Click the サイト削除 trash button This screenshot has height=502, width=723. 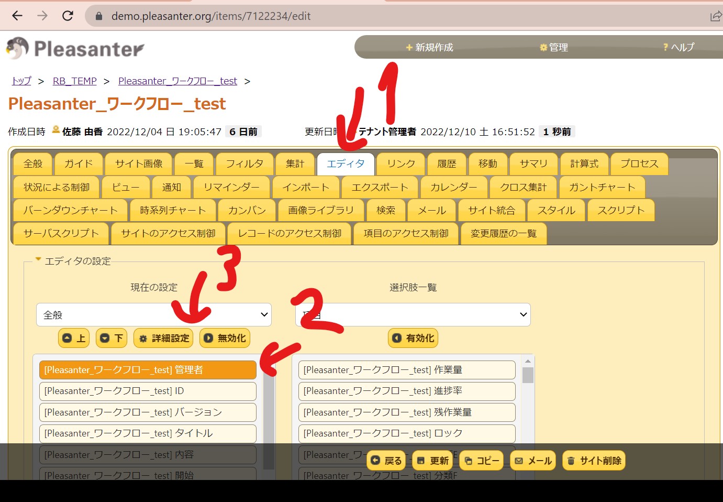pos(594,461)
